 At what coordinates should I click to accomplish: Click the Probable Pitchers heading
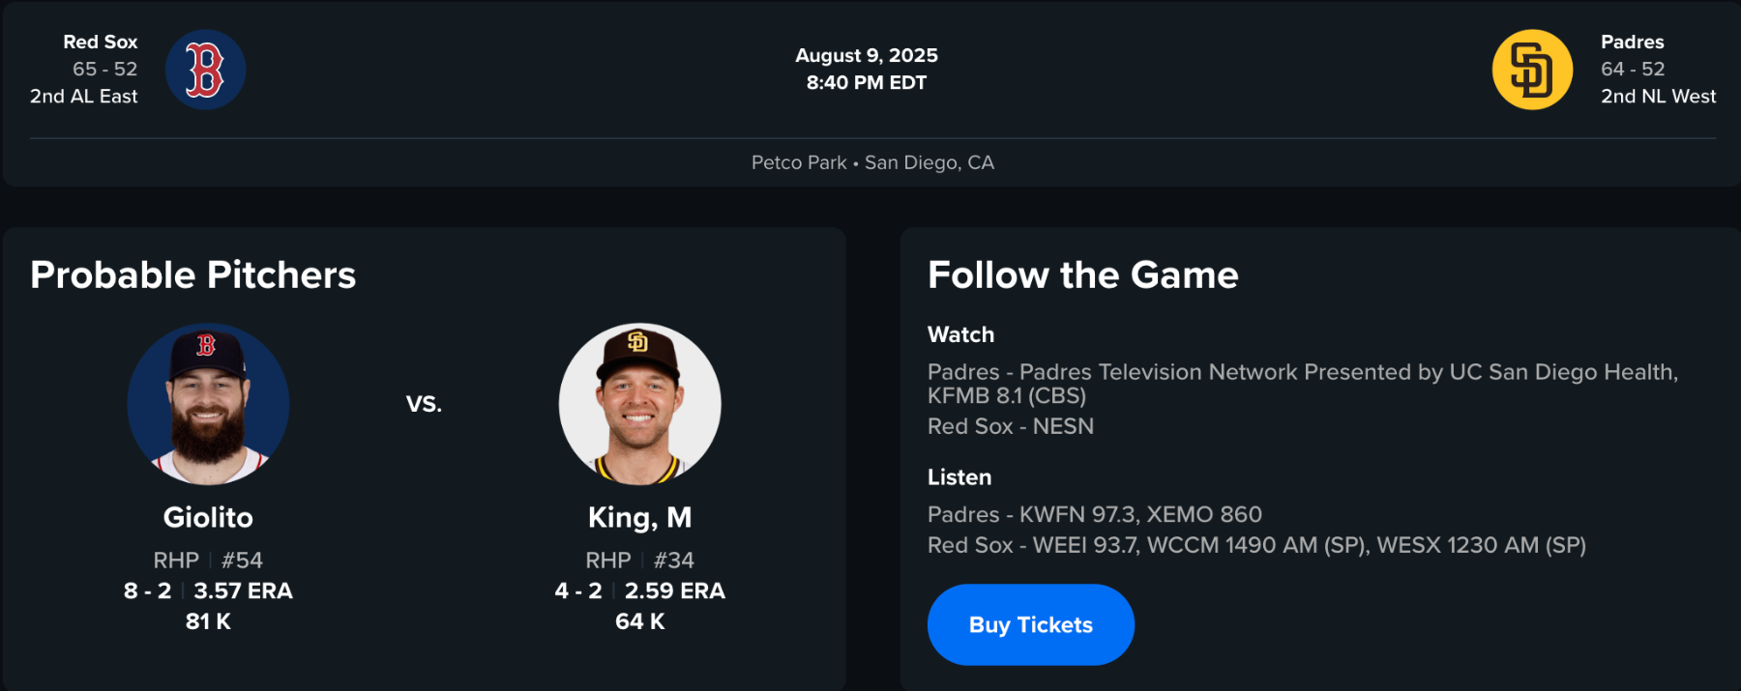click(193, 275)
